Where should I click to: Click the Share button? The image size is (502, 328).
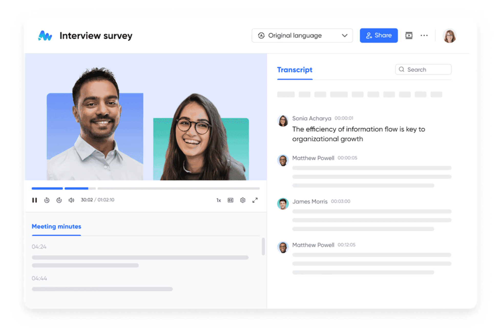point(379,35)
